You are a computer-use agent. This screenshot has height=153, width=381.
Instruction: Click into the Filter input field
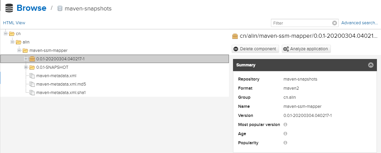pyautogui.click(x=301, y=23)
